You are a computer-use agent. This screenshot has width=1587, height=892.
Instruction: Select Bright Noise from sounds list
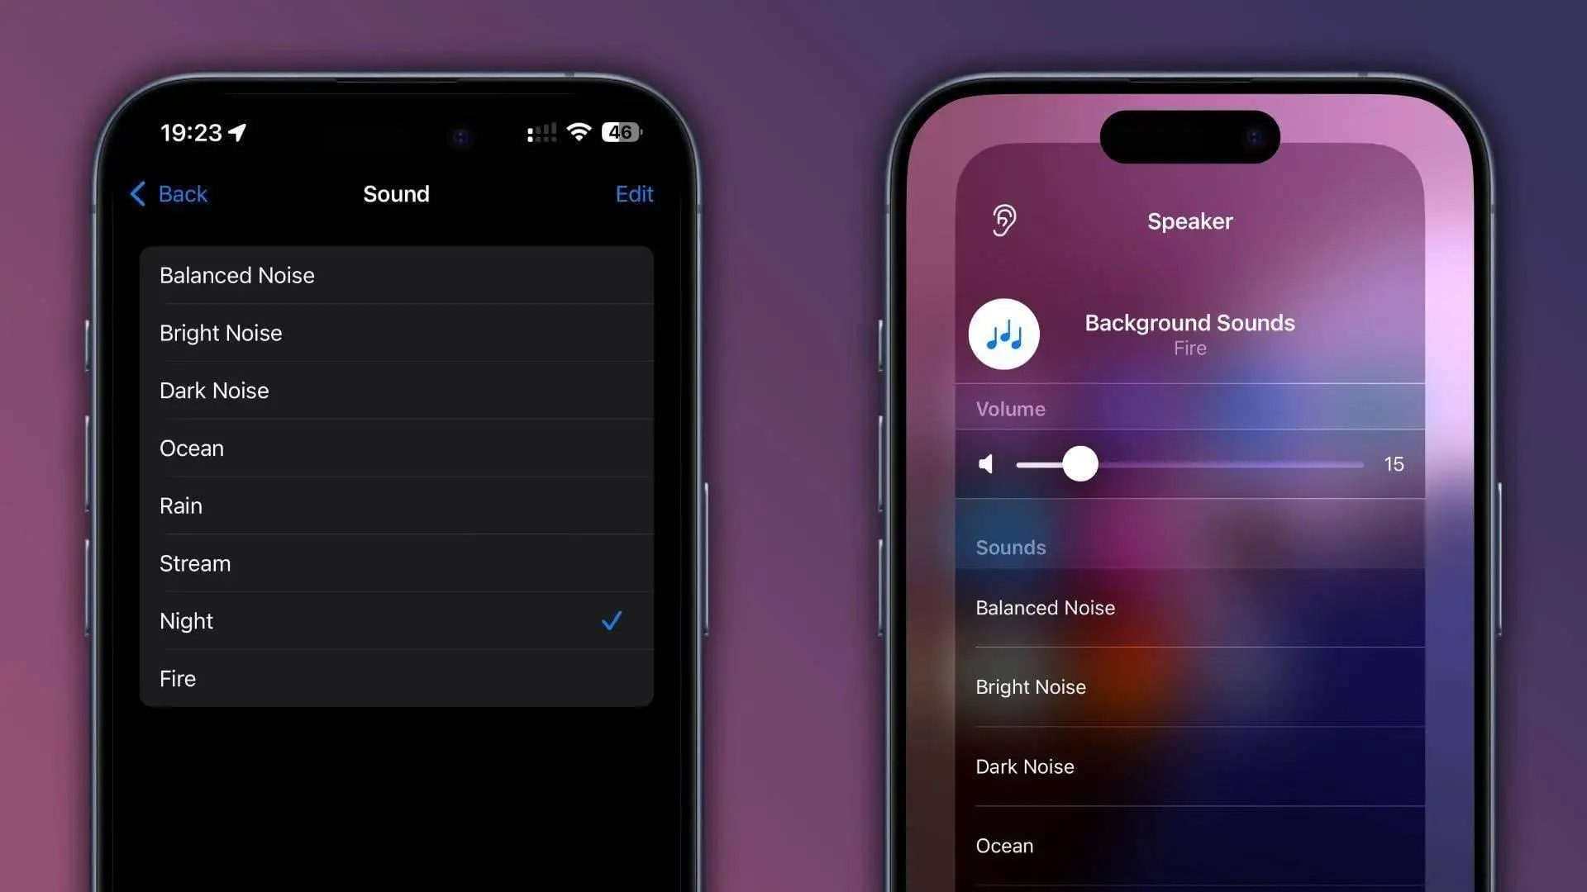pos(1189,686)
